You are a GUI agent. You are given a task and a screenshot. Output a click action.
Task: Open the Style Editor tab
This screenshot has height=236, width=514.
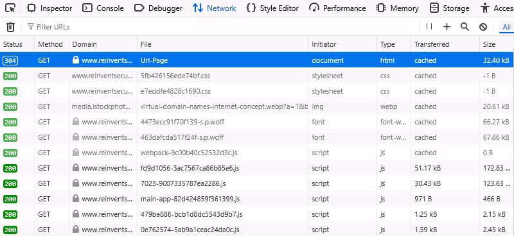point(272,8)
